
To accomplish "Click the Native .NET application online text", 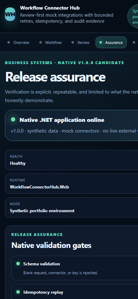I will (62, 120).
